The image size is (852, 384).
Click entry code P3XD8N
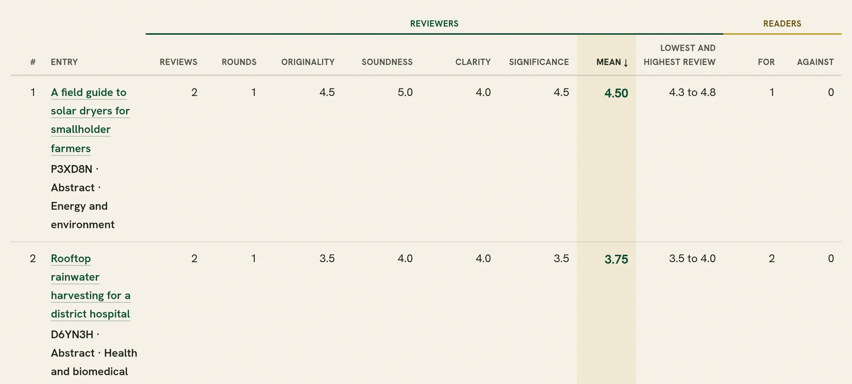[x=71, y=169]
